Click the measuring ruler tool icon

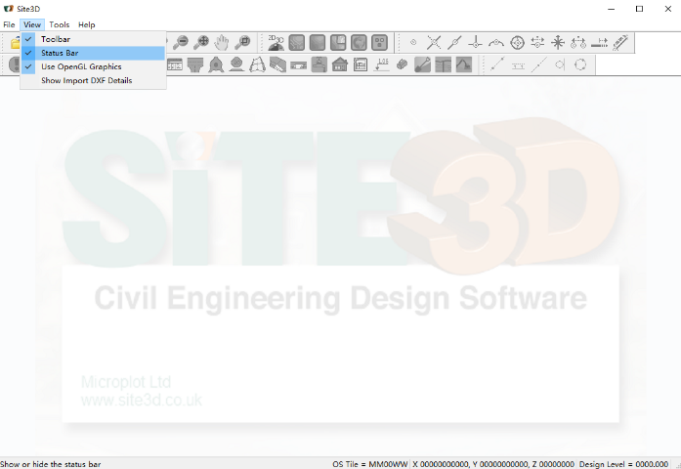pos(620,42)
